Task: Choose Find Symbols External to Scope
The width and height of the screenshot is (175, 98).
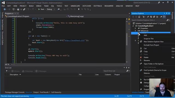Action: [x=155, y=70]
